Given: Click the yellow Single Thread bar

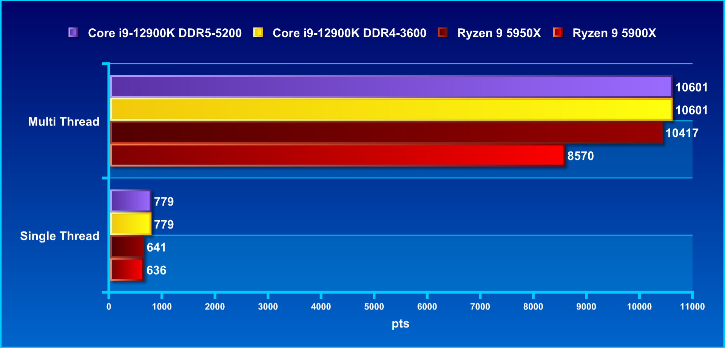Looking at the screenshot, I should click(x=131, y=224).
